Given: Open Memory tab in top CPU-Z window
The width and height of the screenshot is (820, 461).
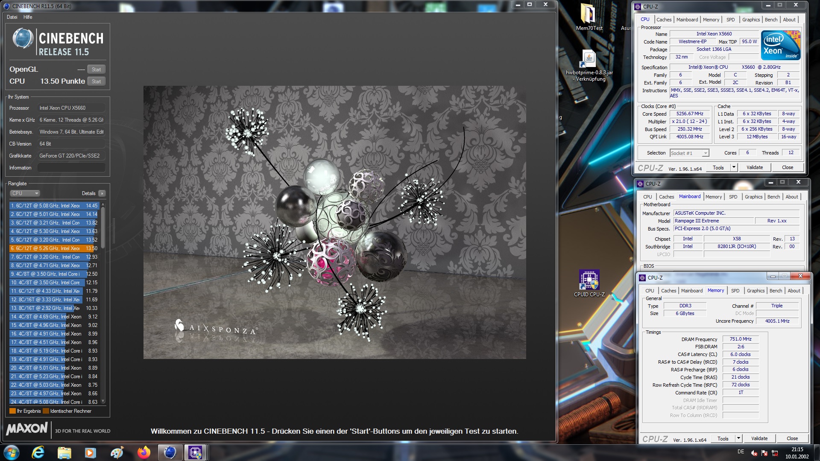Looking at the screenshot, I should pyautogui.click(x=711, y=20).
